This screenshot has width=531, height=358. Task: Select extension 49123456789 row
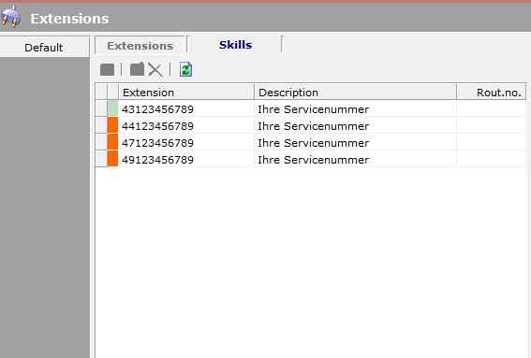tap(311, 159)
